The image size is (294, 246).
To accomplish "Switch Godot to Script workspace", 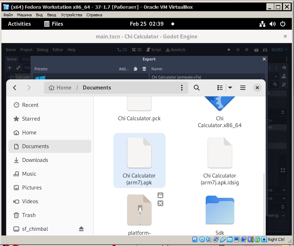I will tap(154, 50).
